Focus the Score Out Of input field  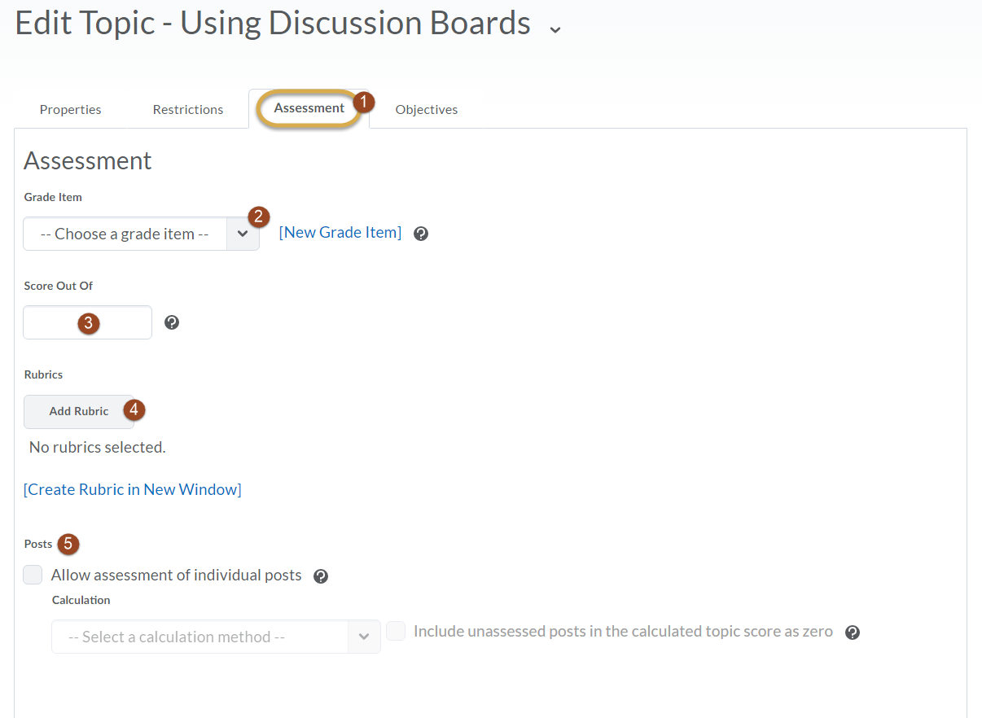[88, 322]
